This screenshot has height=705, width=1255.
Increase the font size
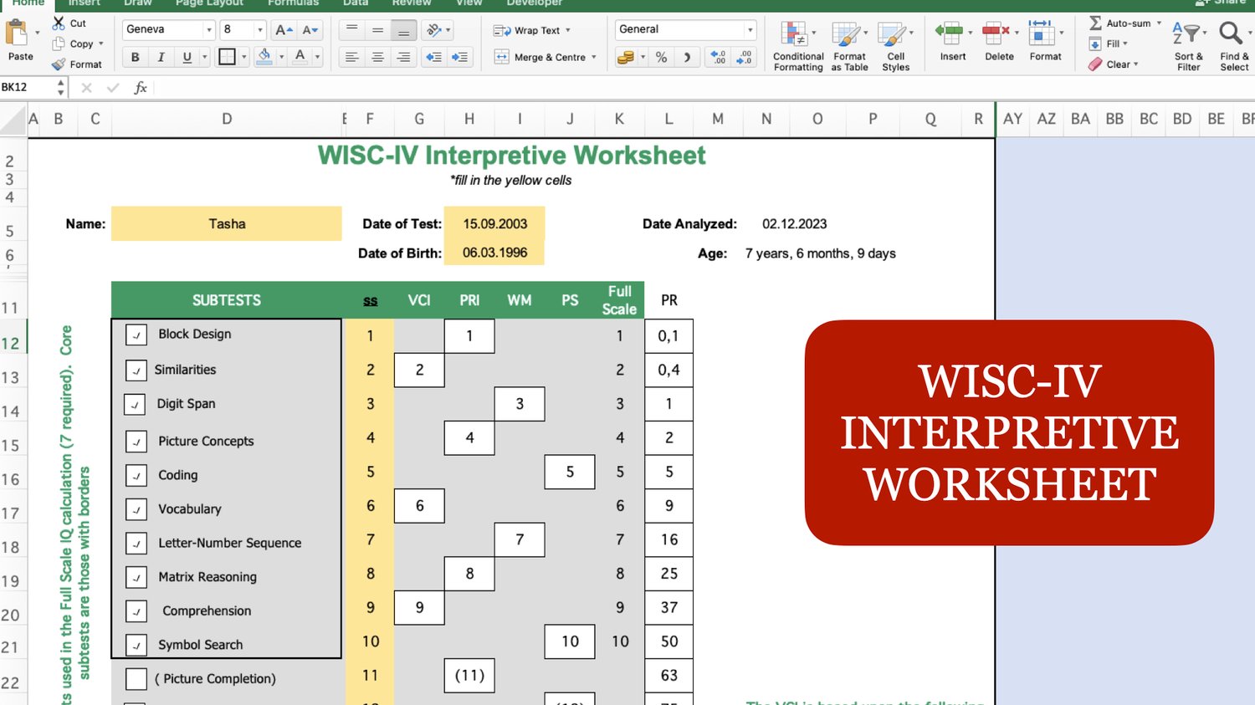point(284,29)
